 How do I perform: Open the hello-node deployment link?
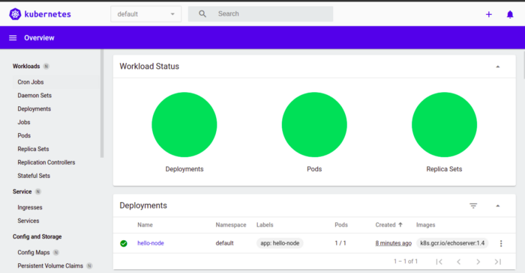[x=151, y=243]
